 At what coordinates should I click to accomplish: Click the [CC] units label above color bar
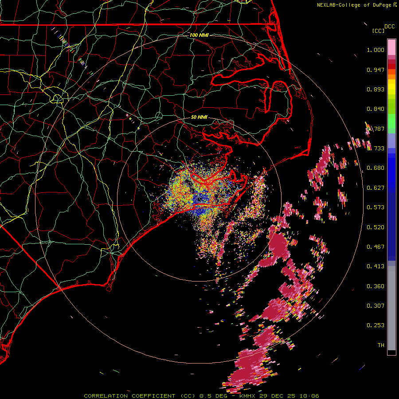coord(378,31)
